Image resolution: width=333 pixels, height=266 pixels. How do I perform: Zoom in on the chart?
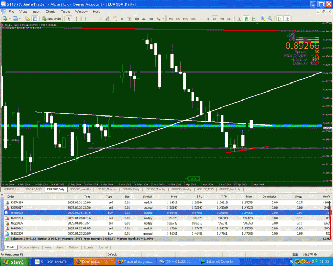pyautogui.click(x=263, y=19)
